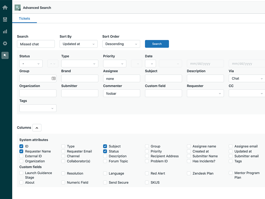Select the Advanced Search sidebar icon

pyautogui.click(x=5, y=55)
